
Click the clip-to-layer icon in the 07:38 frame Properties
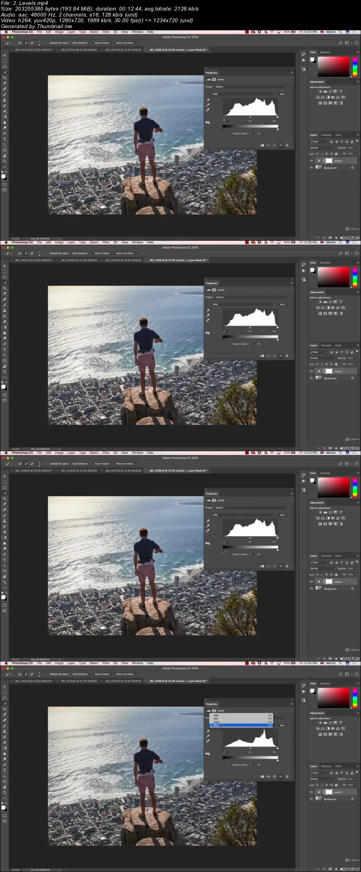[262, 566]
